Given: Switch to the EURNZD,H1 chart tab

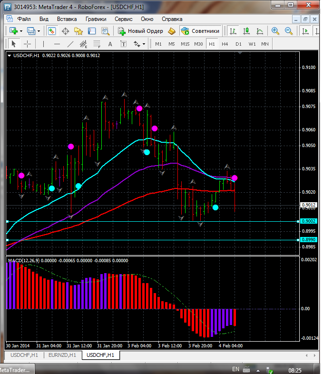Looking at the screenshot, I should [x=62, y=355].
